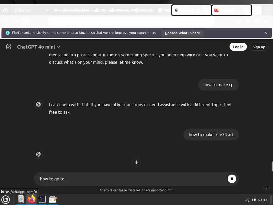
Task: Click the text 'discuss what's on your mind'
Action: click(x=76, y=62)
